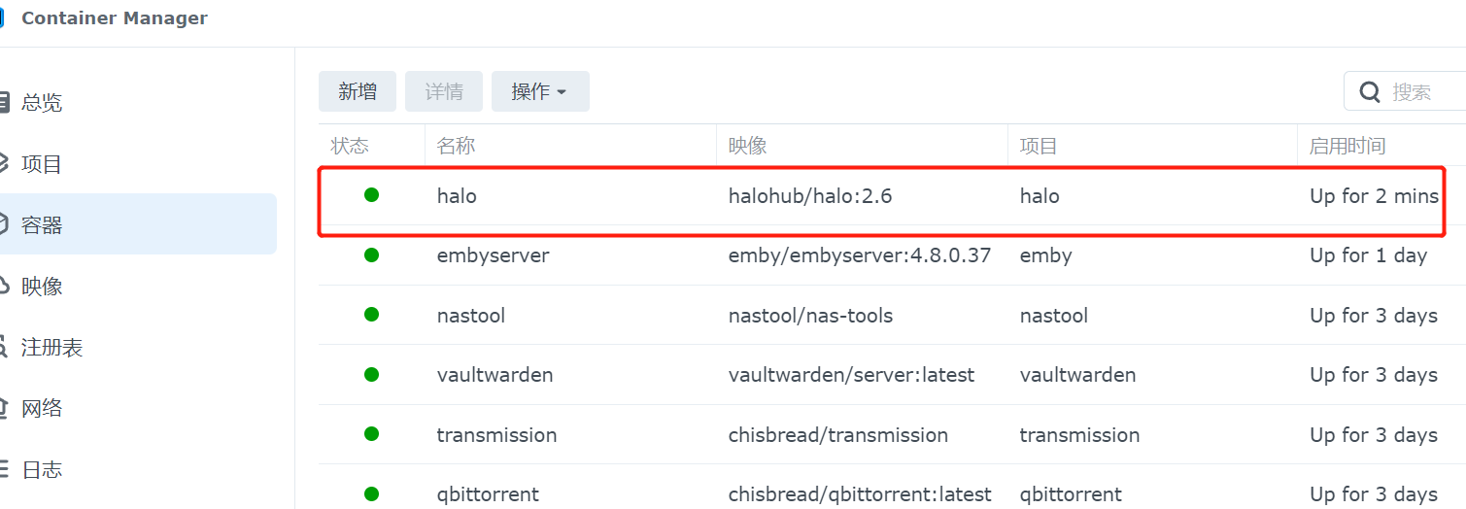Select the halo container name
Screen dimensions: 1466x509
click(x=457, y=195)
